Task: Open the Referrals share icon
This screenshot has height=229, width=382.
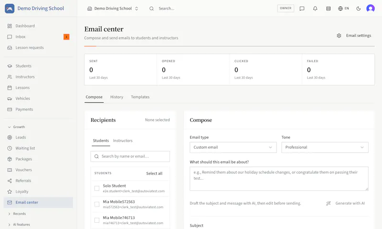Action: [10, 181]
